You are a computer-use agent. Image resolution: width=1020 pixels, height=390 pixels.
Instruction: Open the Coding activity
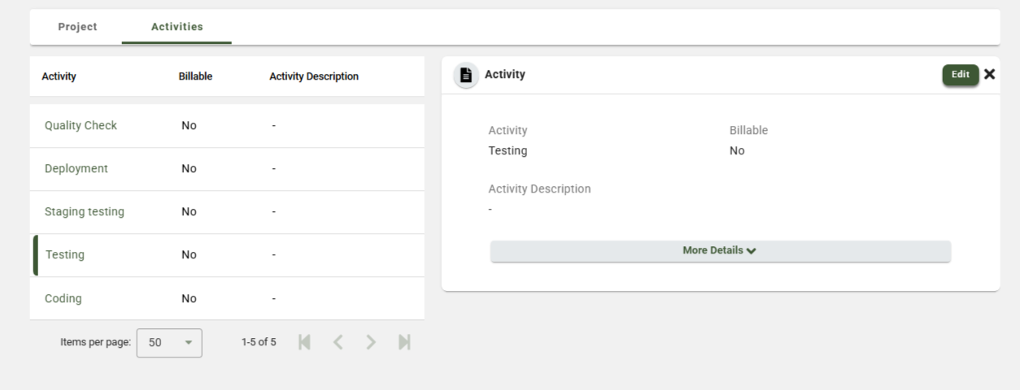(63, 298)
